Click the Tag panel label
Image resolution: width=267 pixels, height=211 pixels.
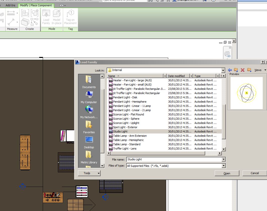click(x=70, y=29)
